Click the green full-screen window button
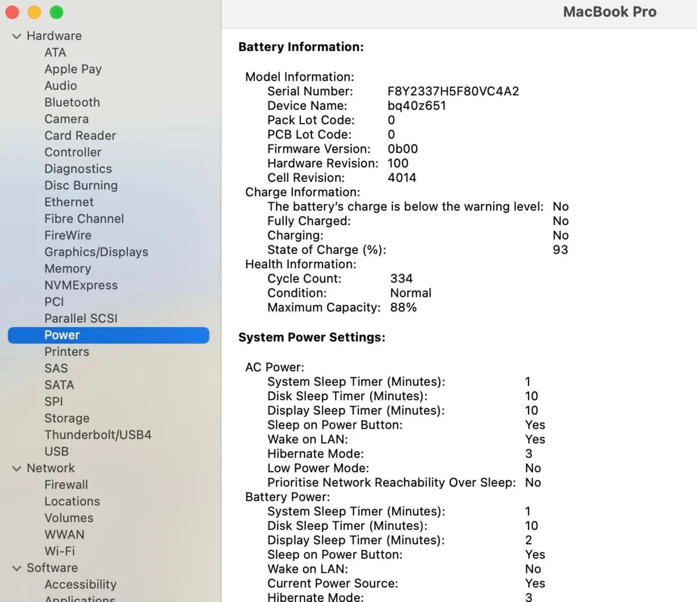The width and height of the screenshot is (697, 602). (x=56, y=12)
